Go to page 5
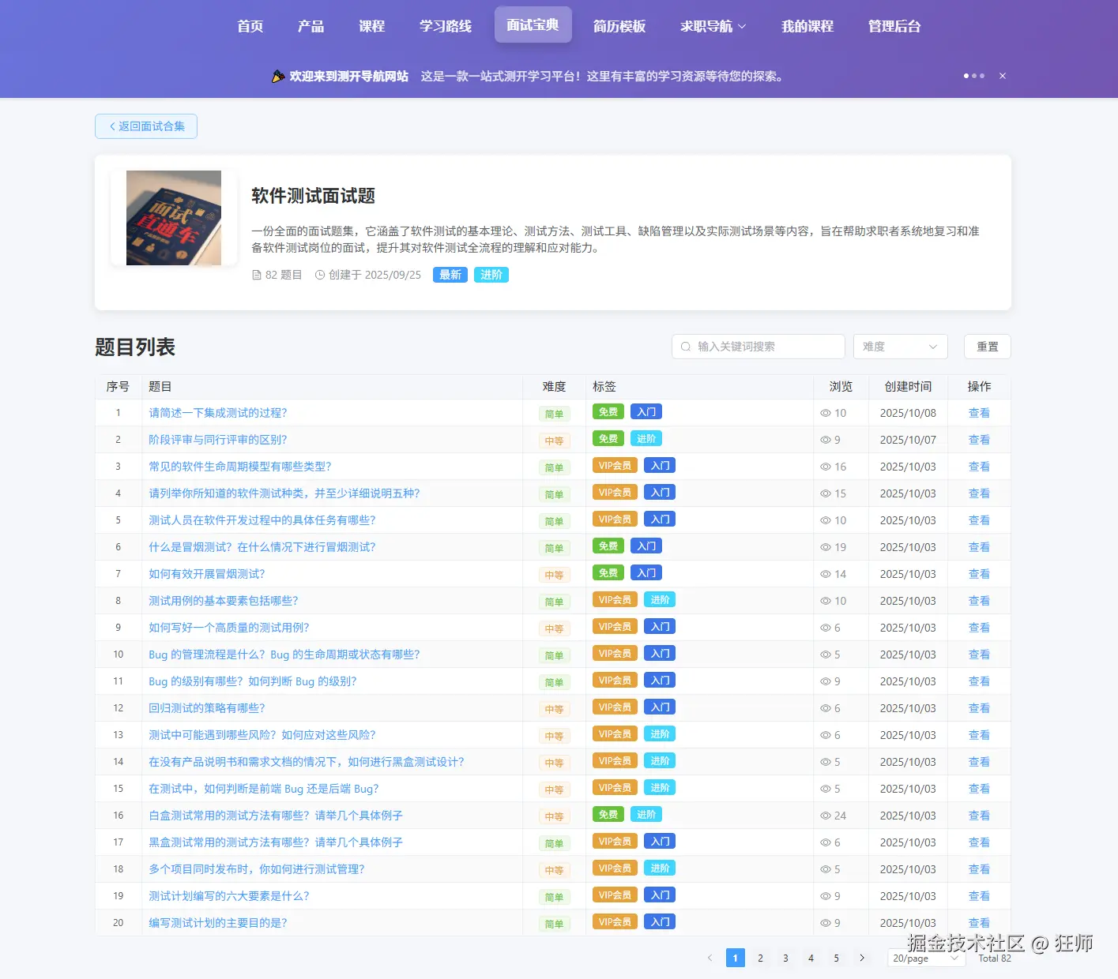1118x979 pixels. pyautogui.click(x=836, y=958)
